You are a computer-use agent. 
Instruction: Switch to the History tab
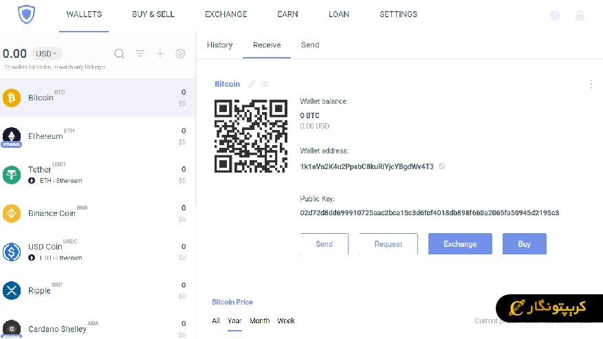219,45
